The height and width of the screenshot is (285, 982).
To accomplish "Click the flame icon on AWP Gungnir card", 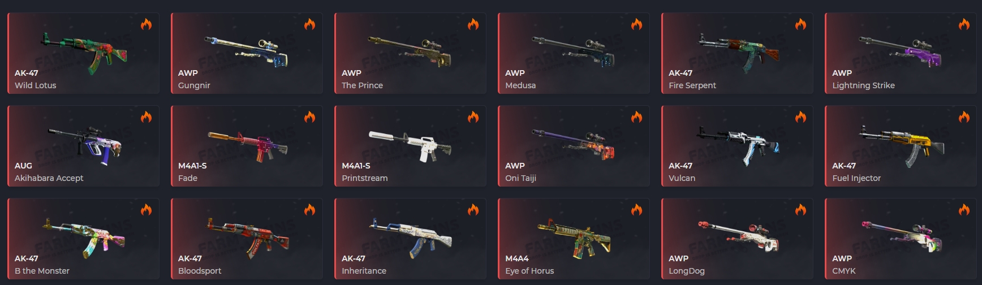I will coord(309,24).
